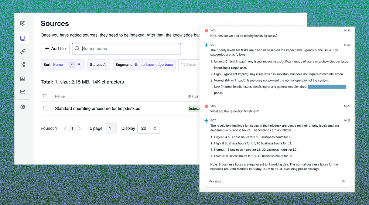Open the trend line analytics sidebar icon
Image resolution: width=369 pixels, height=205 pixels.
tap(23, 92)
